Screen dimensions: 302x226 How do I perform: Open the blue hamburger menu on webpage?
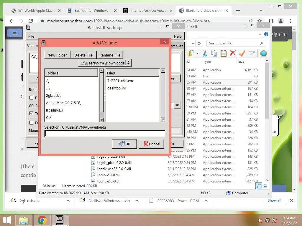pos(15,33)
